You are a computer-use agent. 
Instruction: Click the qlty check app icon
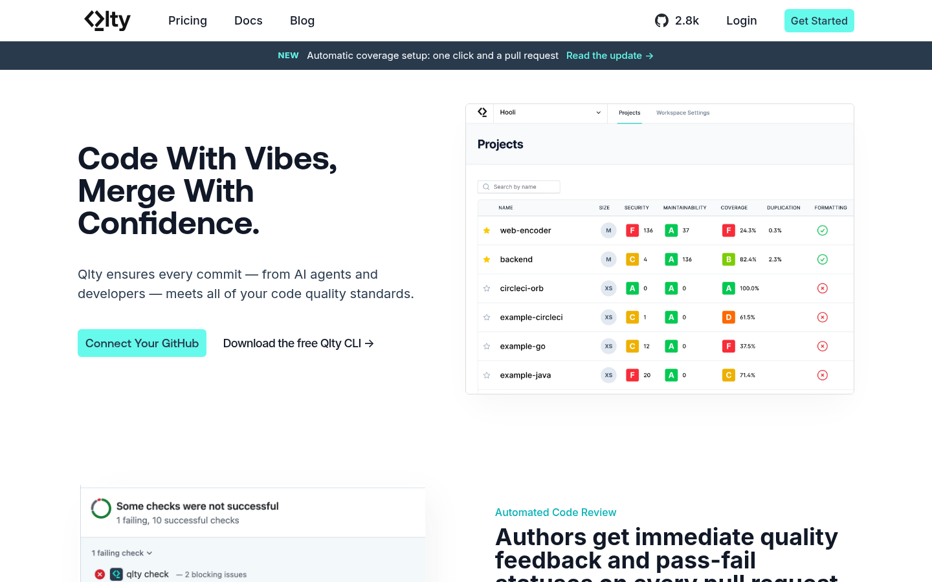(116, 574)
